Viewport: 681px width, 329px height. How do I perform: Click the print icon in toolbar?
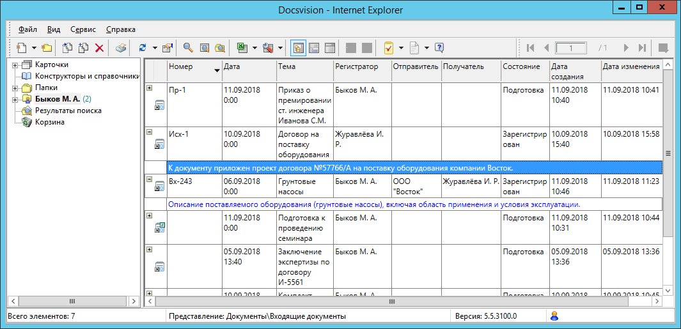[121, 48]
